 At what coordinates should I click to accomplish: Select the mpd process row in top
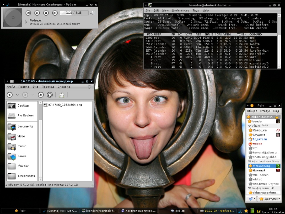pyautogui.click(x=210, y=38)
